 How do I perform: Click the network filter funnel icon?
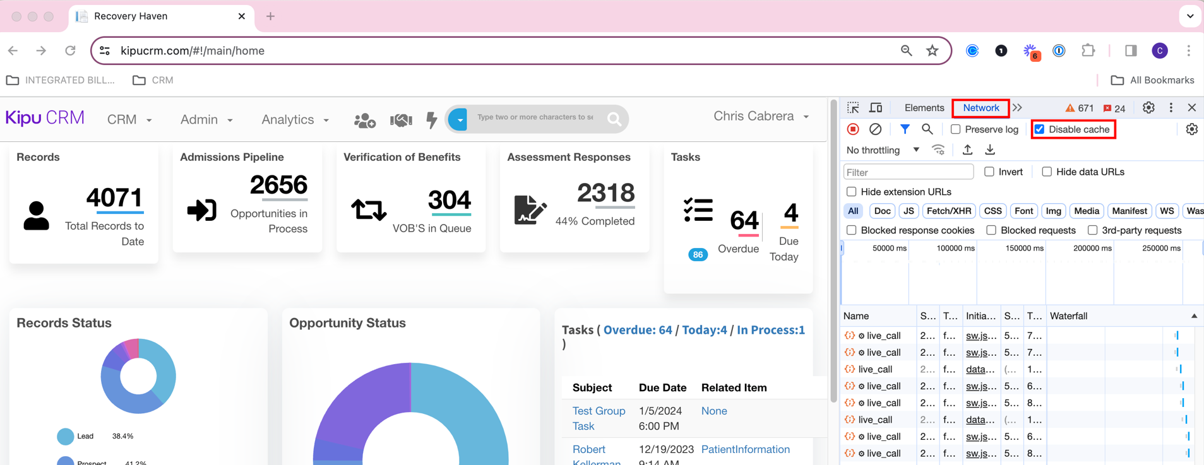pyautogui.click(x=905, y=129)
